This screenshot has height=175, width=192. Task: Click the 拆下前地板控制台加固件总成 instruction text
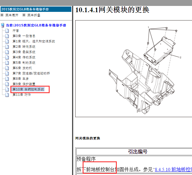coord(108,169)
